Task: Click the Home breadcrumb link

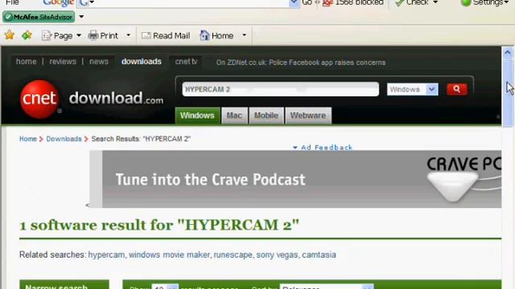Action: tap(28, 139)
